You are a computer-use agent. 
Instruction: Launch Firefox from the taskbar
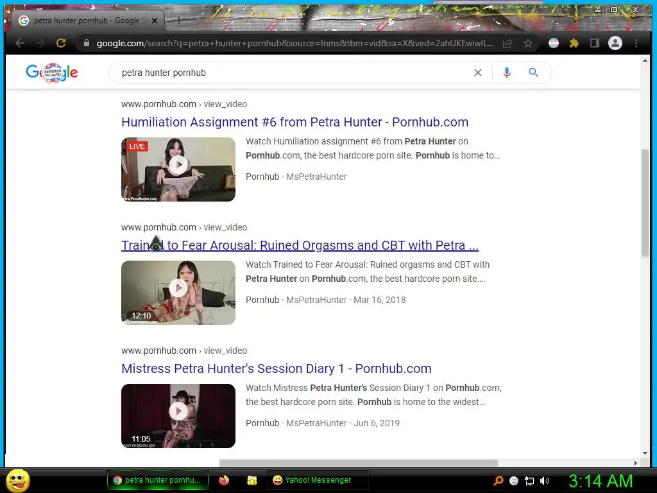point(224,480)
